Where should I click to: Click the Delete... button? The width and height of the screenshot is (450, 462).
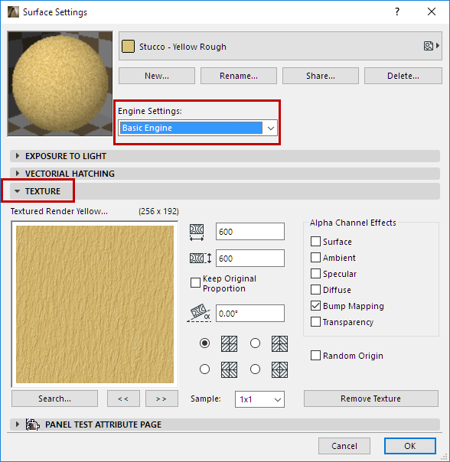tap(403, 76)
